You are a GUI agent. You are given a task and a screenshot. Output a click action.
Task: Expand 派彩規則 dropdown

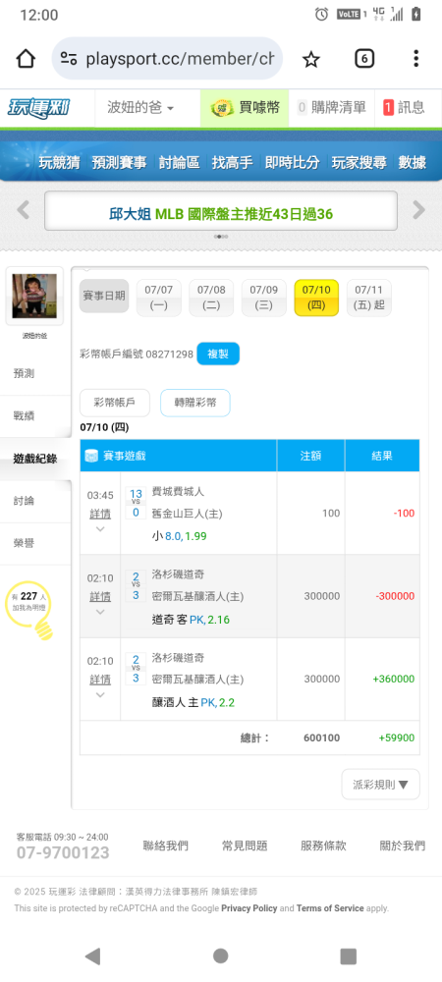[x=381, y=785]
